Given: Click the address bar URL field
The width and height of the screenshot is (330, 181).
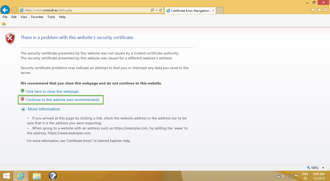Looking at the screenshot, I should (85, 10).
